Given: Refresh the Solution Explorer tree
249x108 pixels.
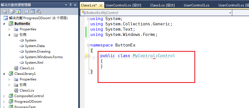Looking at the screenshot, I should [x=19, y=11].
